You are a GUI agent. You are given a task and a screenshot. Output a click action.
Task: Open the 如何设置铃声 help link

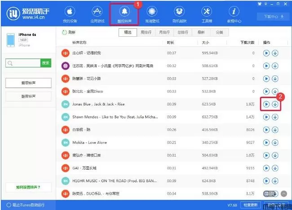coord(29,187)
